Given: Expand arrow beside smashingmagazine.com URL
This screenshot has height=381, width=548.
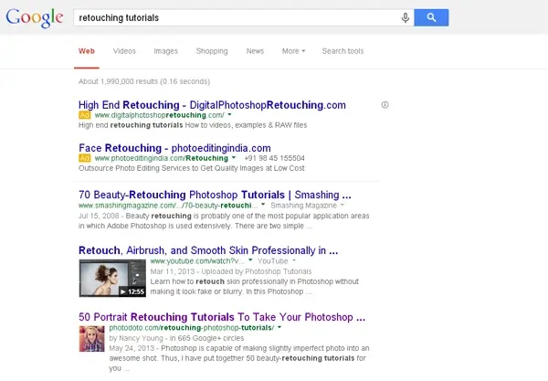Looking at the screenshot, I should click(x=263, y=205).
